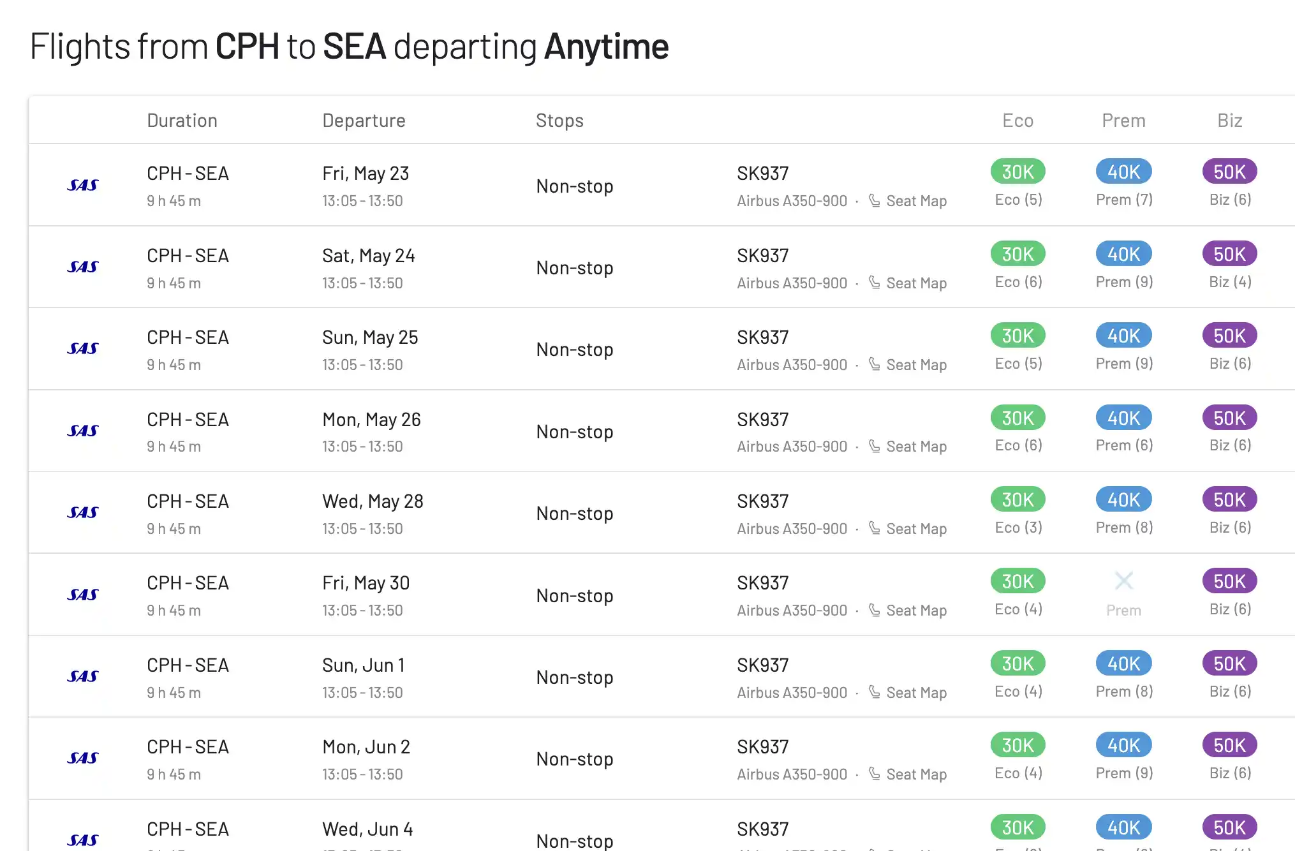Click 'Wed, Jun 4' departure date
Image resolution: width=1295 pixels, height=851 pixels.
pos(368,829)
